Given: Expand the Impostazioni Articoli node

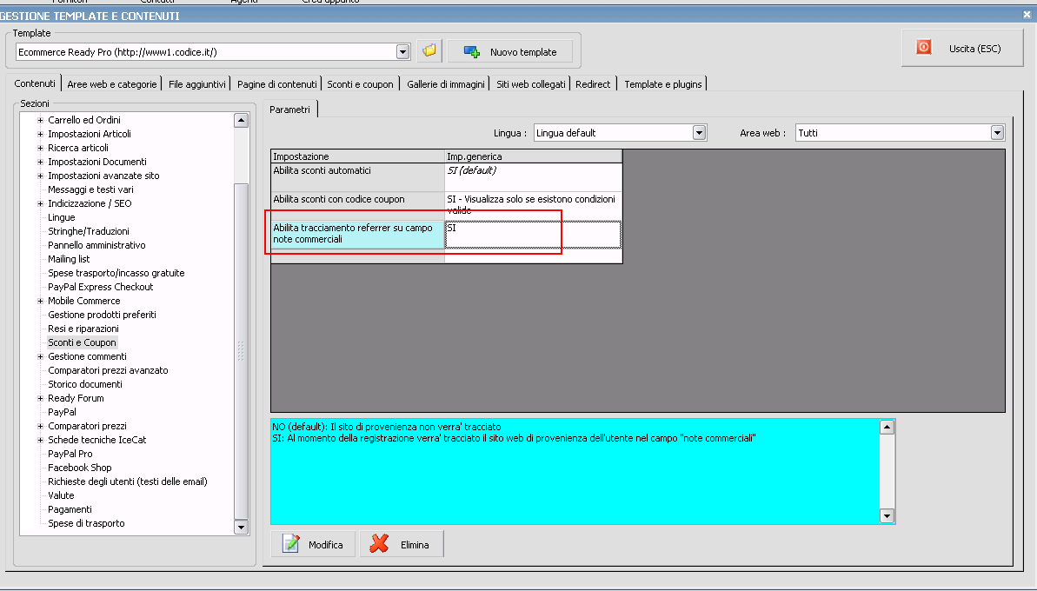Looking at the screenshot, I should coord(40,134).
